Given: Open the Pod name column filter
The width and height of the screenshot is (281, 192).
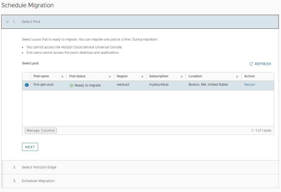Looking at the screenshot, I should coord(62,77).
